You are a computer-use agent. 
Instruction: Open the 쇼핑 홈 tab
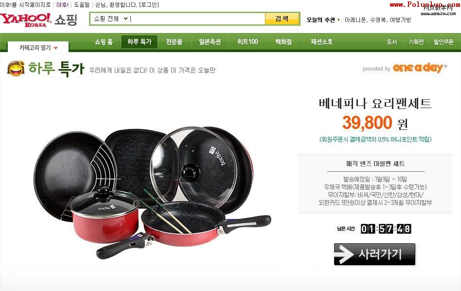(x=104, y=42)
